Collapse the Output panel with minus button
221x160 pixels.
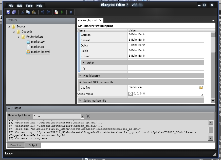[9, 108]
